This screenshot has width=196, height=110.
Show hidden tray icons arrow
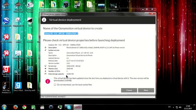tap(173, 107)
